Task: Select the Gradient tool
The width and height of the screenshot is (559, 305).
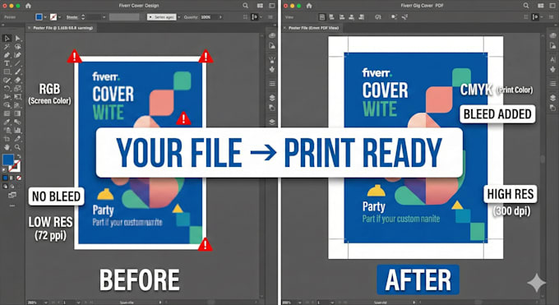Action: [x=17, y=113]
